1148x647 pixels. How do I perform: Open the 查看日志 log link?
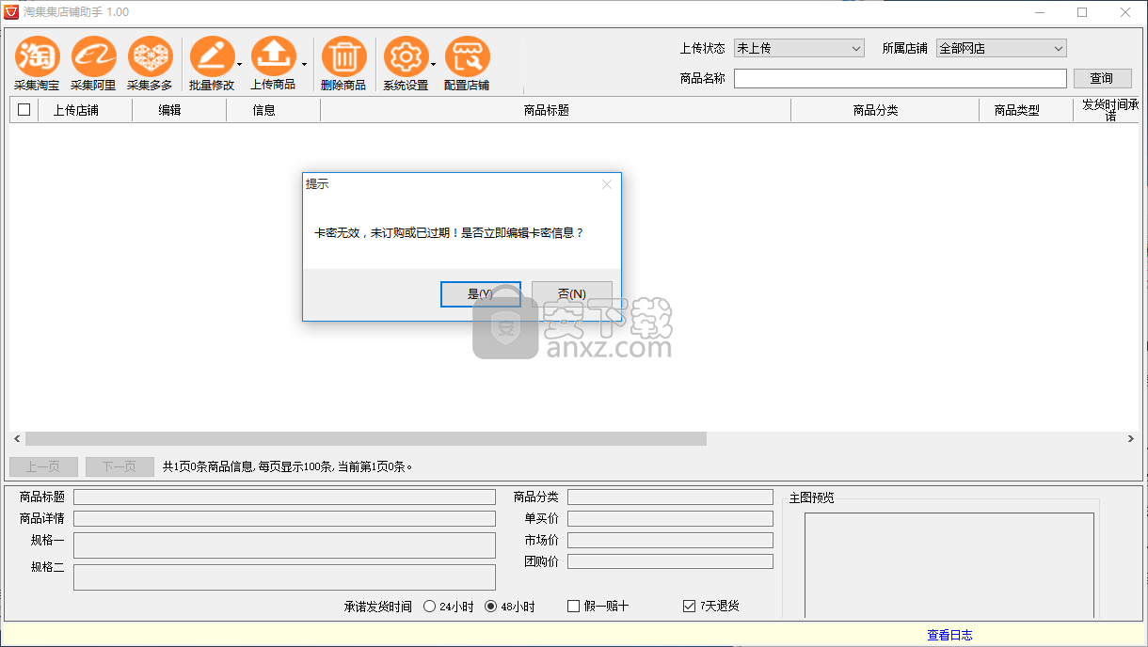[x=949, y=635]
